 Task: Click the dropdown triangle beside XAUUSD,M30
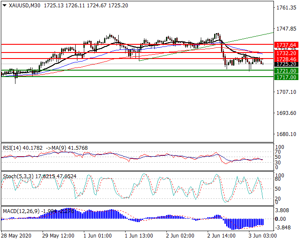coord(5,6)
